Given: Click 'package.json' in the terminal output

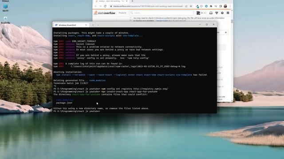Looking at the screenshot, I should pyautogui.click(x=64, y=103).
